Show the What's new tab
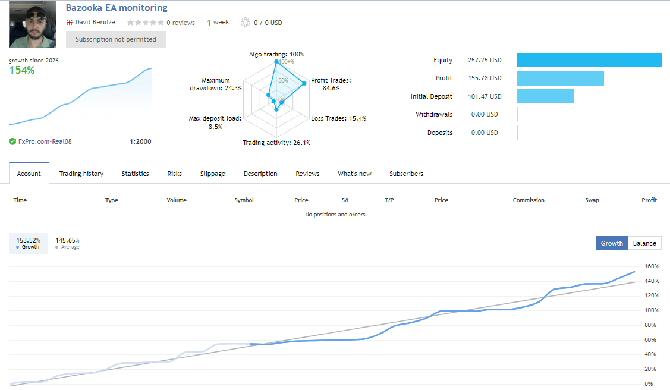The height and width of the screenshot is (390, 670). point(354,174)
